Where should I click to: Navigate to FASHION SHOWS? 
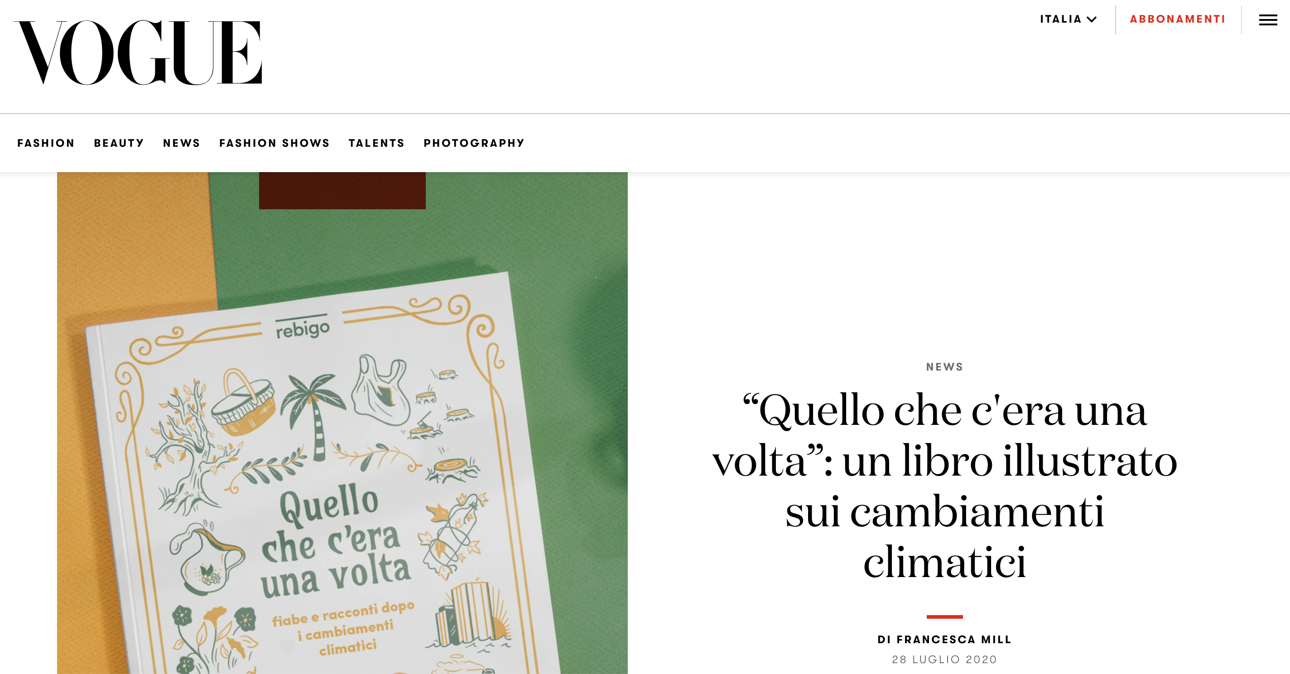(x=274, y=143)
